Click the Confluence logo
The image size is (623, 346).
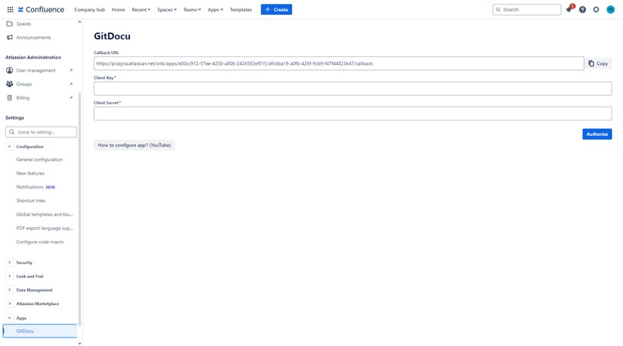(x=41, y=9)
